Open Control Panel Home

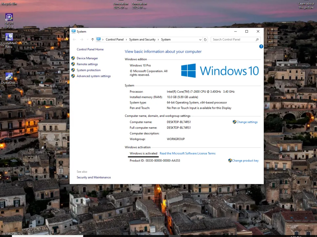tap(90, 49)
